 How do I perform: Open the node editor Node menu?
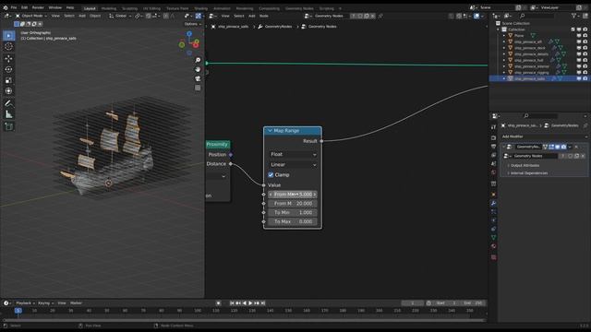264,17
